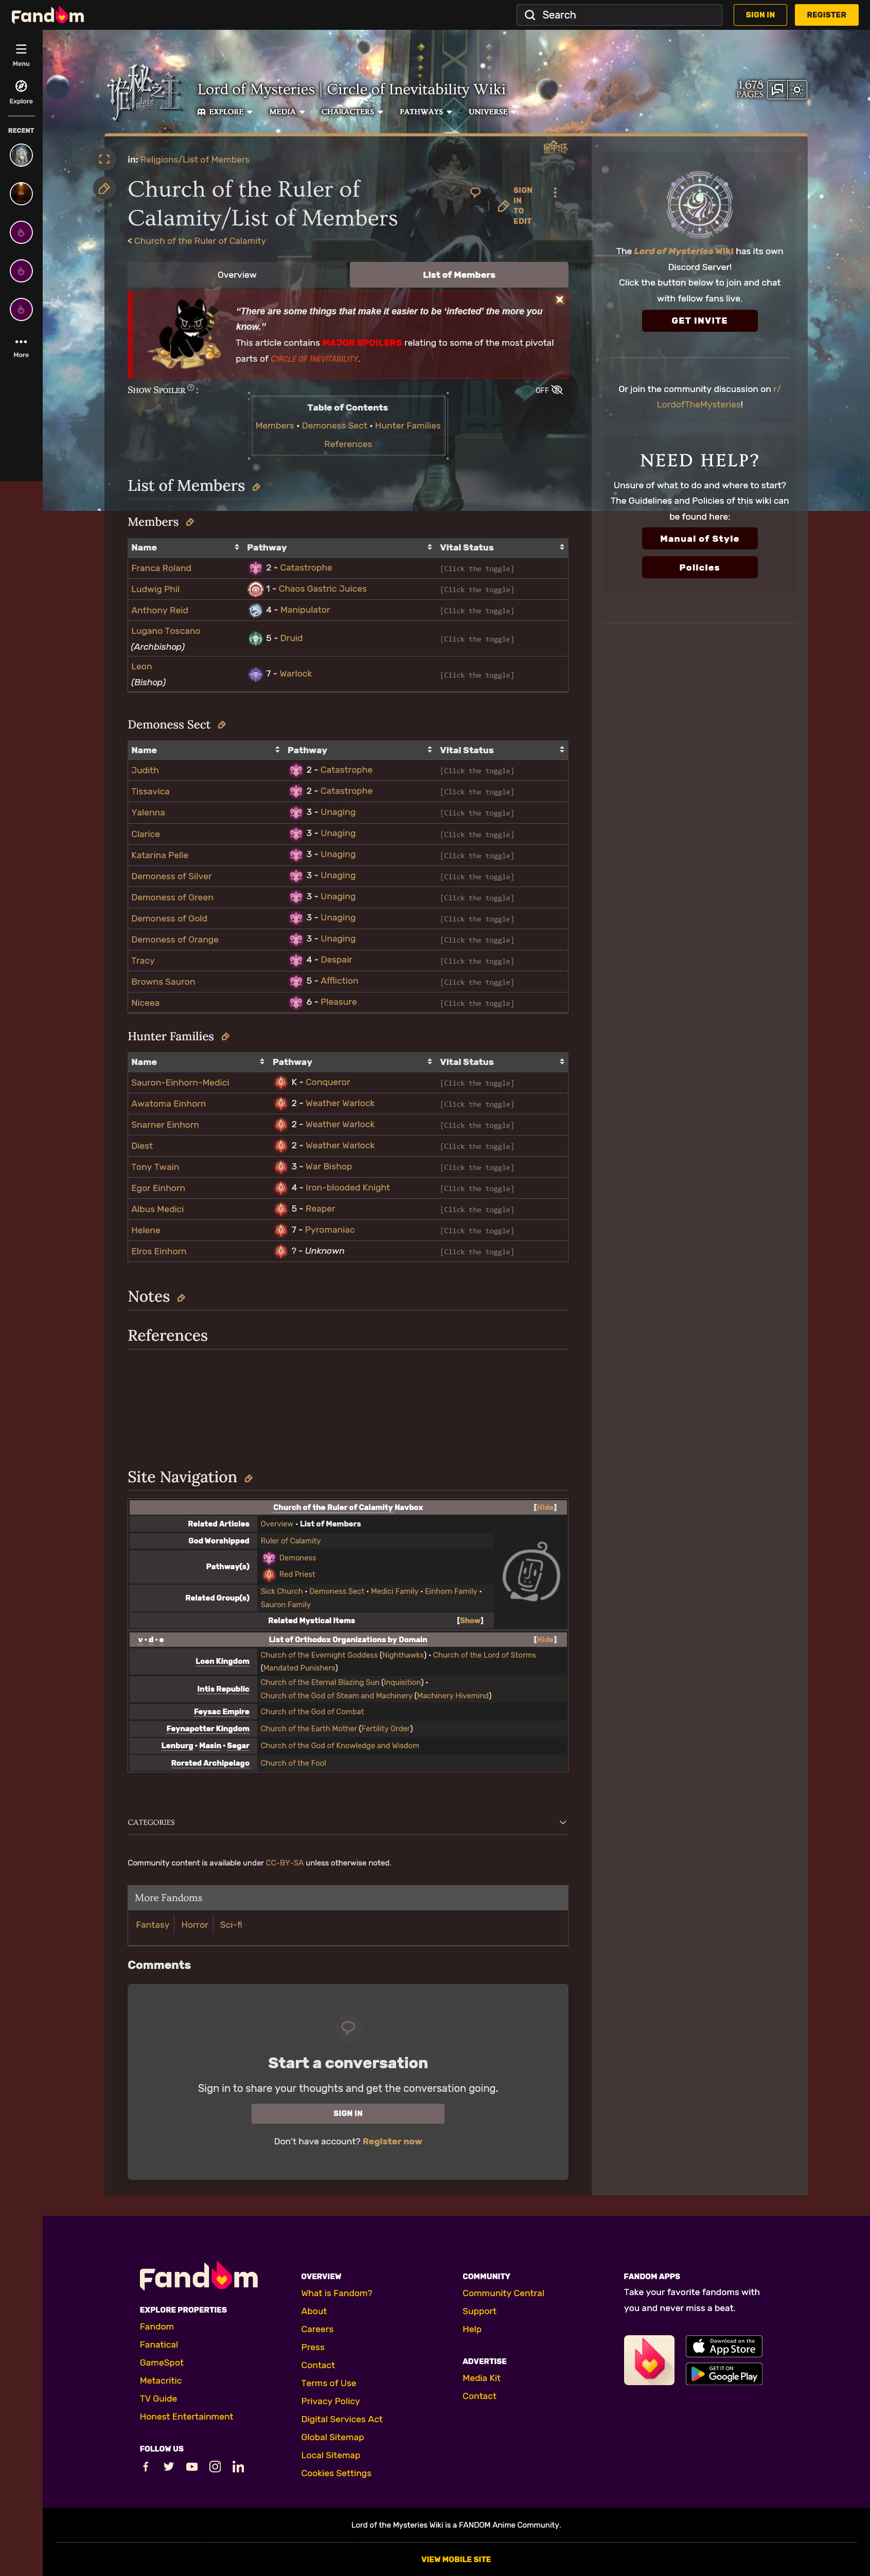Open Fandom Twitter icon in footer
The image size is (870, 2576).
(x=168, y=2466)
